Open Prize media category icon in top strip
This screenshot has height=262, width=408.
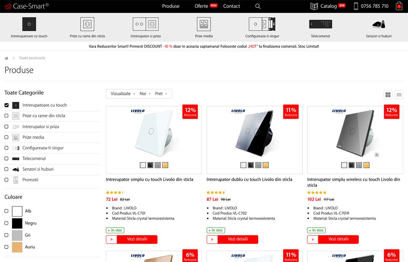point(204,24)
